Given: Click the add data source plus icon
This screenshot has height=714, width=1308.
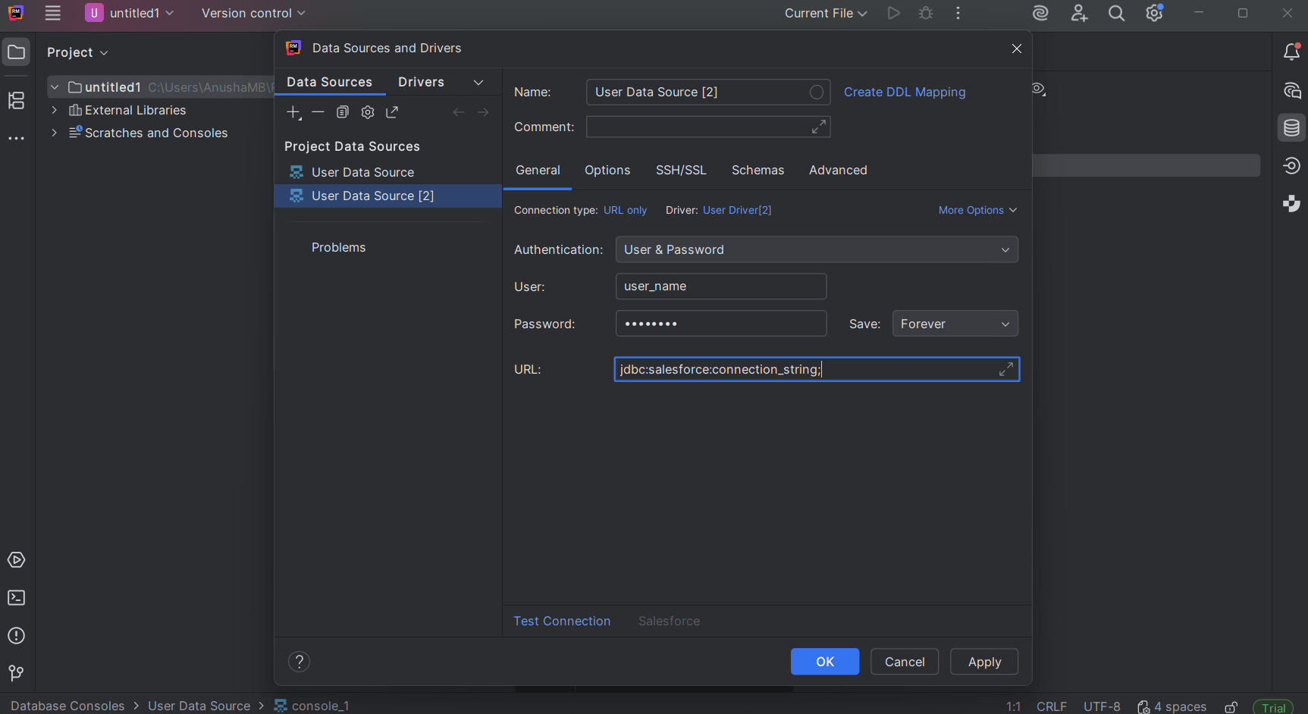Looking at the screenshot, I should point(293,112).
